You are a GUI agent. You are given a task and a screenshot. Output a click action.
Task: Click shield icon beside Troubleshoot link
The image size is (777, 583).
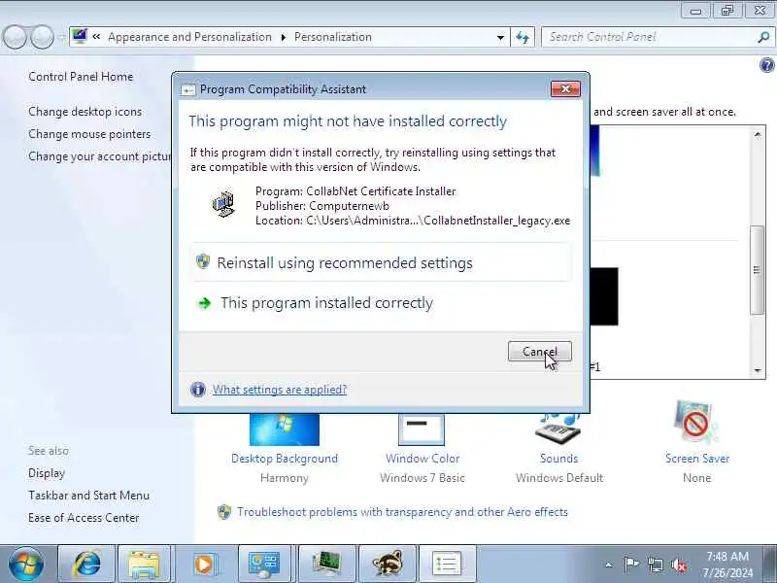point(224,512)
